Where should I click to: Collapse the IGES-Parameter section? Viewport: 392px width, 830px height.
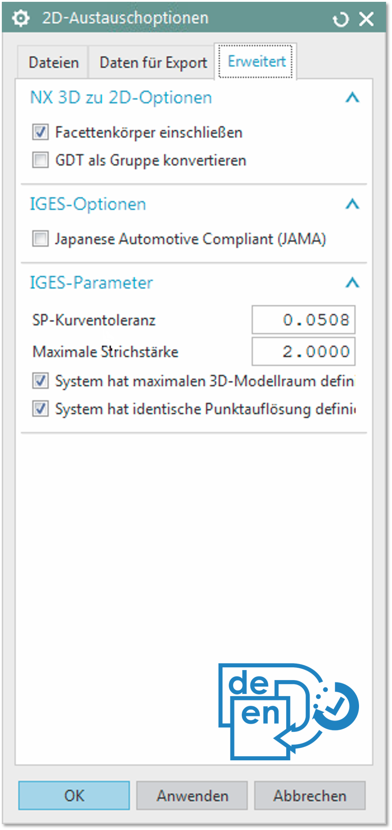click(x=352, y=283)
